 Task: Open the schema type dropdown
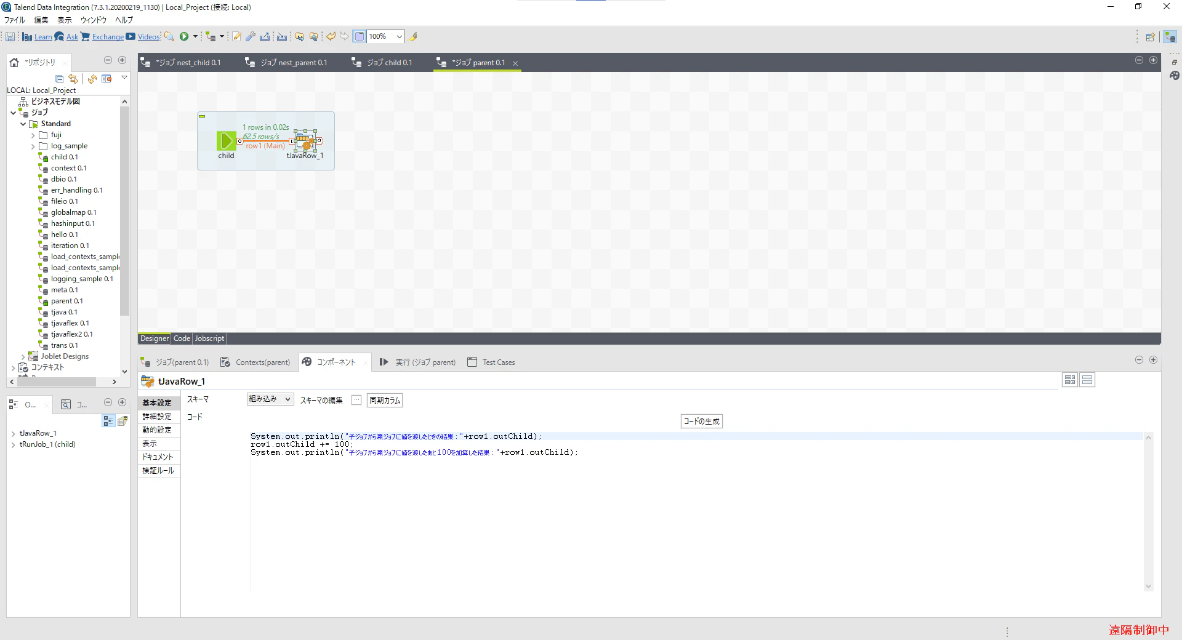click(x=270, y=399)
